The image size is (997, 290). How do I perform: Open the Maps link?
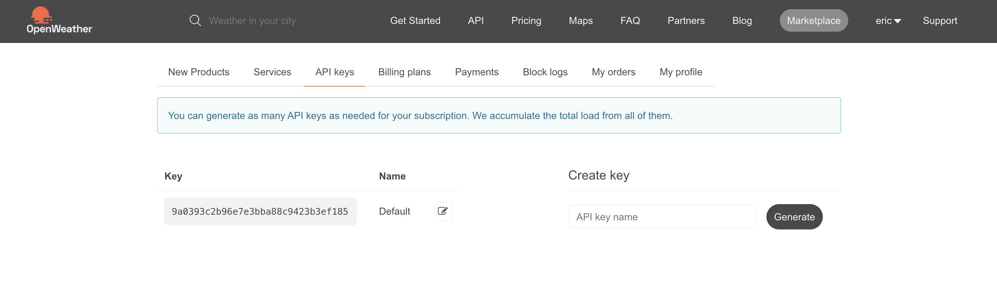coord(581,20)
